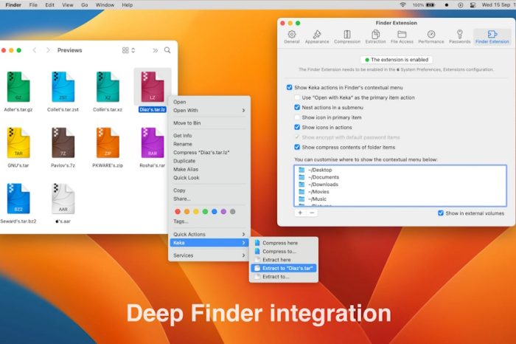Screen dimensions: 516x344
Task: Click the Finder back navigation arrow
Action: coord(34,50)
